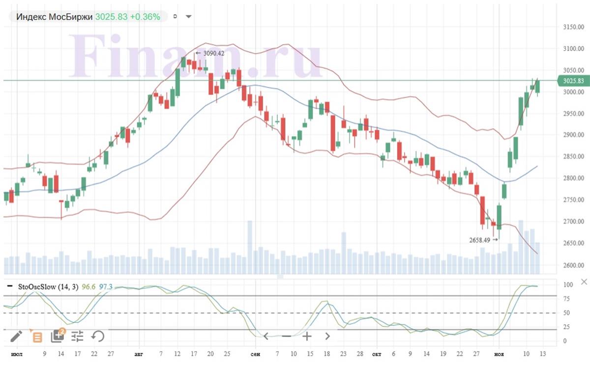
Task: Click the high price label 3090.42
Action: point(213,53)
